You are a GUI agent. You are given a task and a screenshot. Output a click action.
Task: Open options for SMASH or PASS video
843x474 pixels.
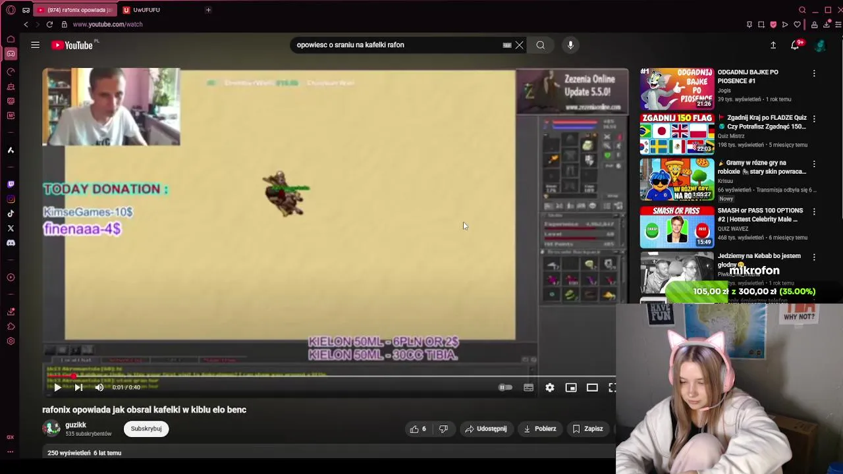coord(814,212)
